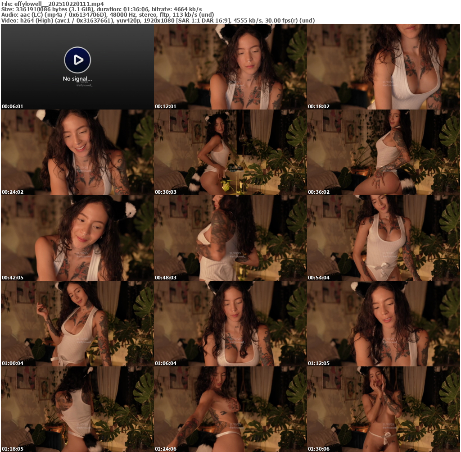Click the thumbnail marked 00:36:02

[383, 152]
